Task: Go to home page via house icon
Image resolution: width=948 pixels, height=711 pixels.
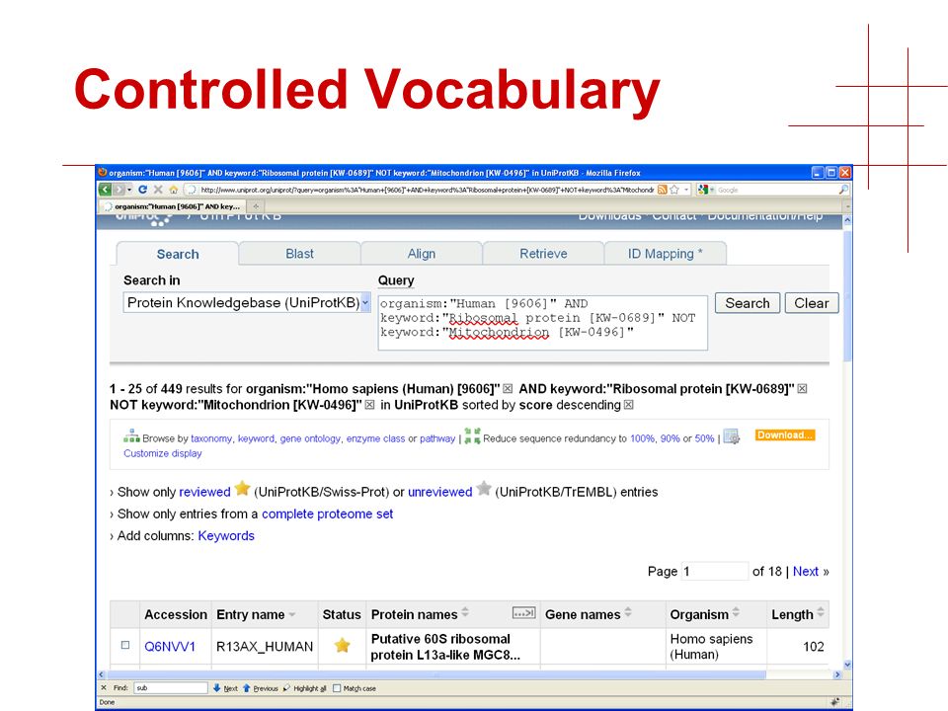Action: coord(174,190)
